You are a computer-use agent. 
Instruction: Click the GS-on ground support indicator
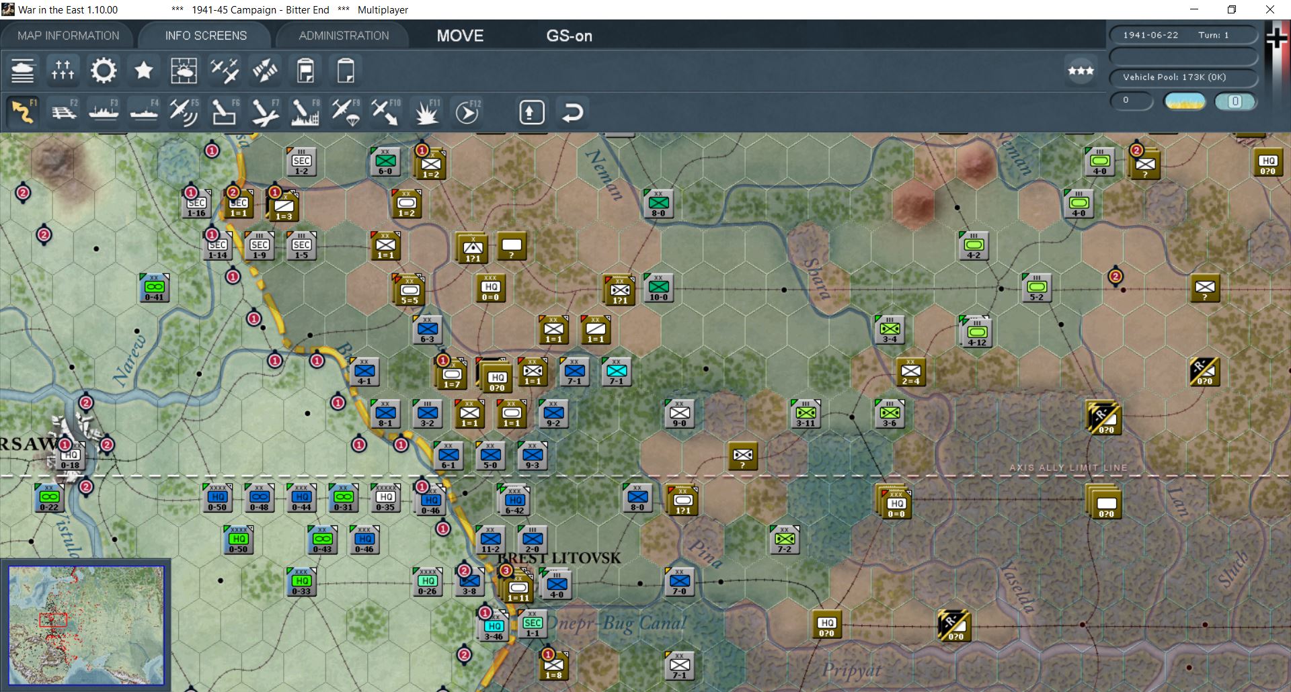[x=569, y=36]
